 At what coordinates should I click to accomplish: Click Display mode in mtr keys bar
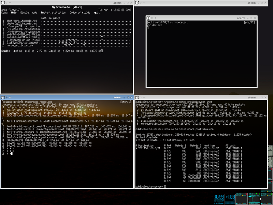tap(29, 13)
